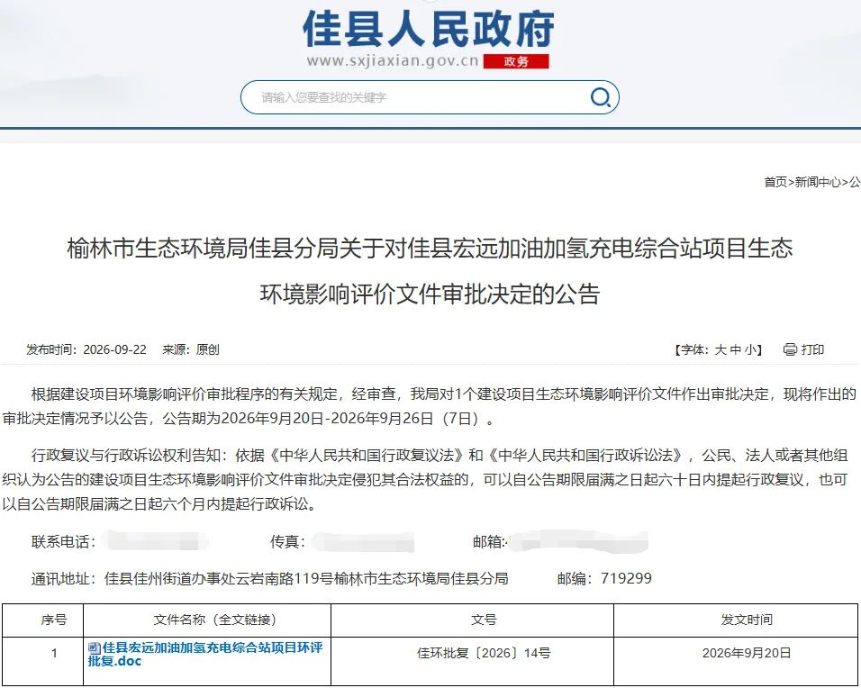The width and height of the screenshot is (861, 688).
Task: Open 新闻中心 breadcrumb link
Action: [818, 182]
